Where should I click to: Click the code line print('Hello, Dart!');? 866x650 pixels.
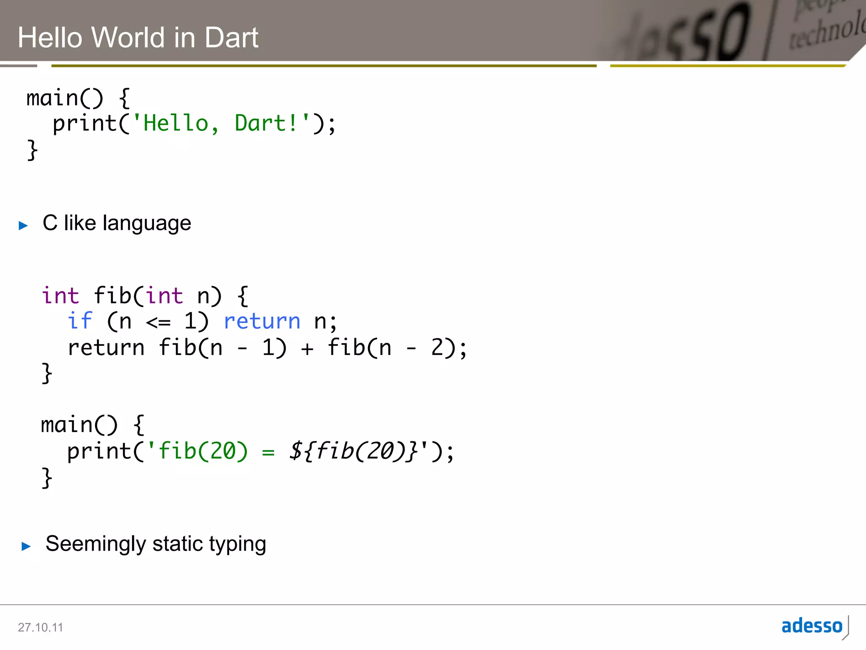(194, 124)
